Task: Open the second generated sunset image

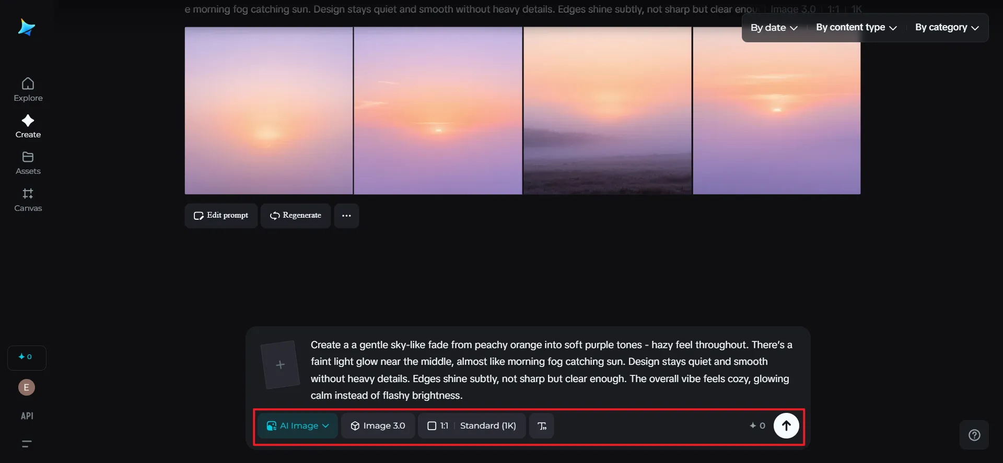Action: 438,111
